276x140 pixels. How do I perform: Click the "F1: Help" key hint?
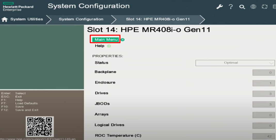(x=12, y=100)
